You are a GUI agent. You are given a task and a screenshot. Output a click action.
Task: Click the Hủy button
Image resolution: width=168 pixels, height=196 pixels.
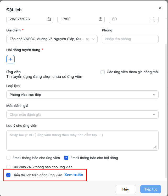[126, 189]
